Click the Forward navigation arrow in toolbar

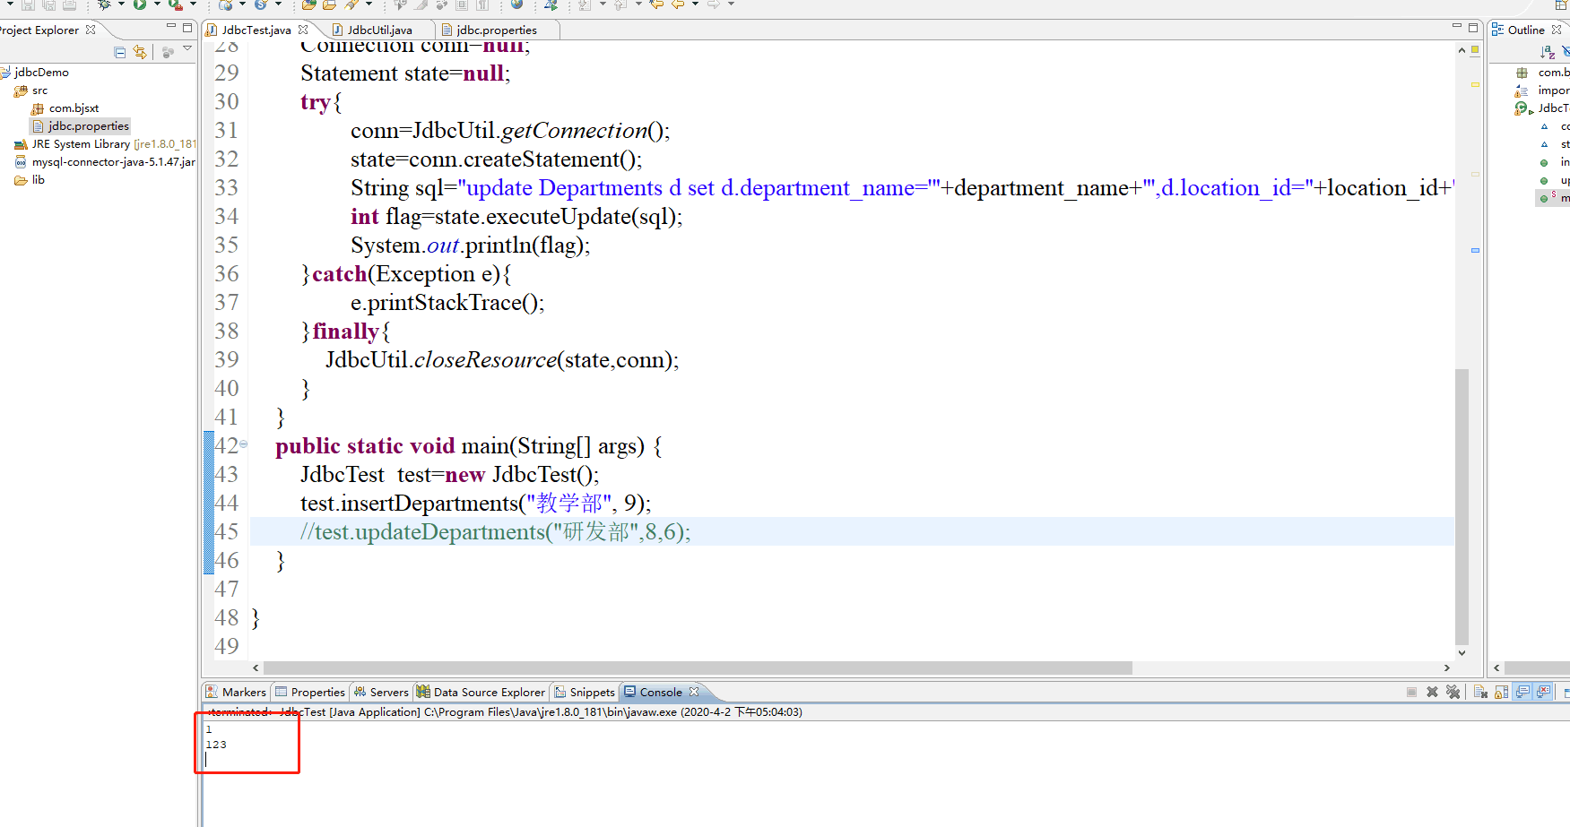(x=714, y=4)
